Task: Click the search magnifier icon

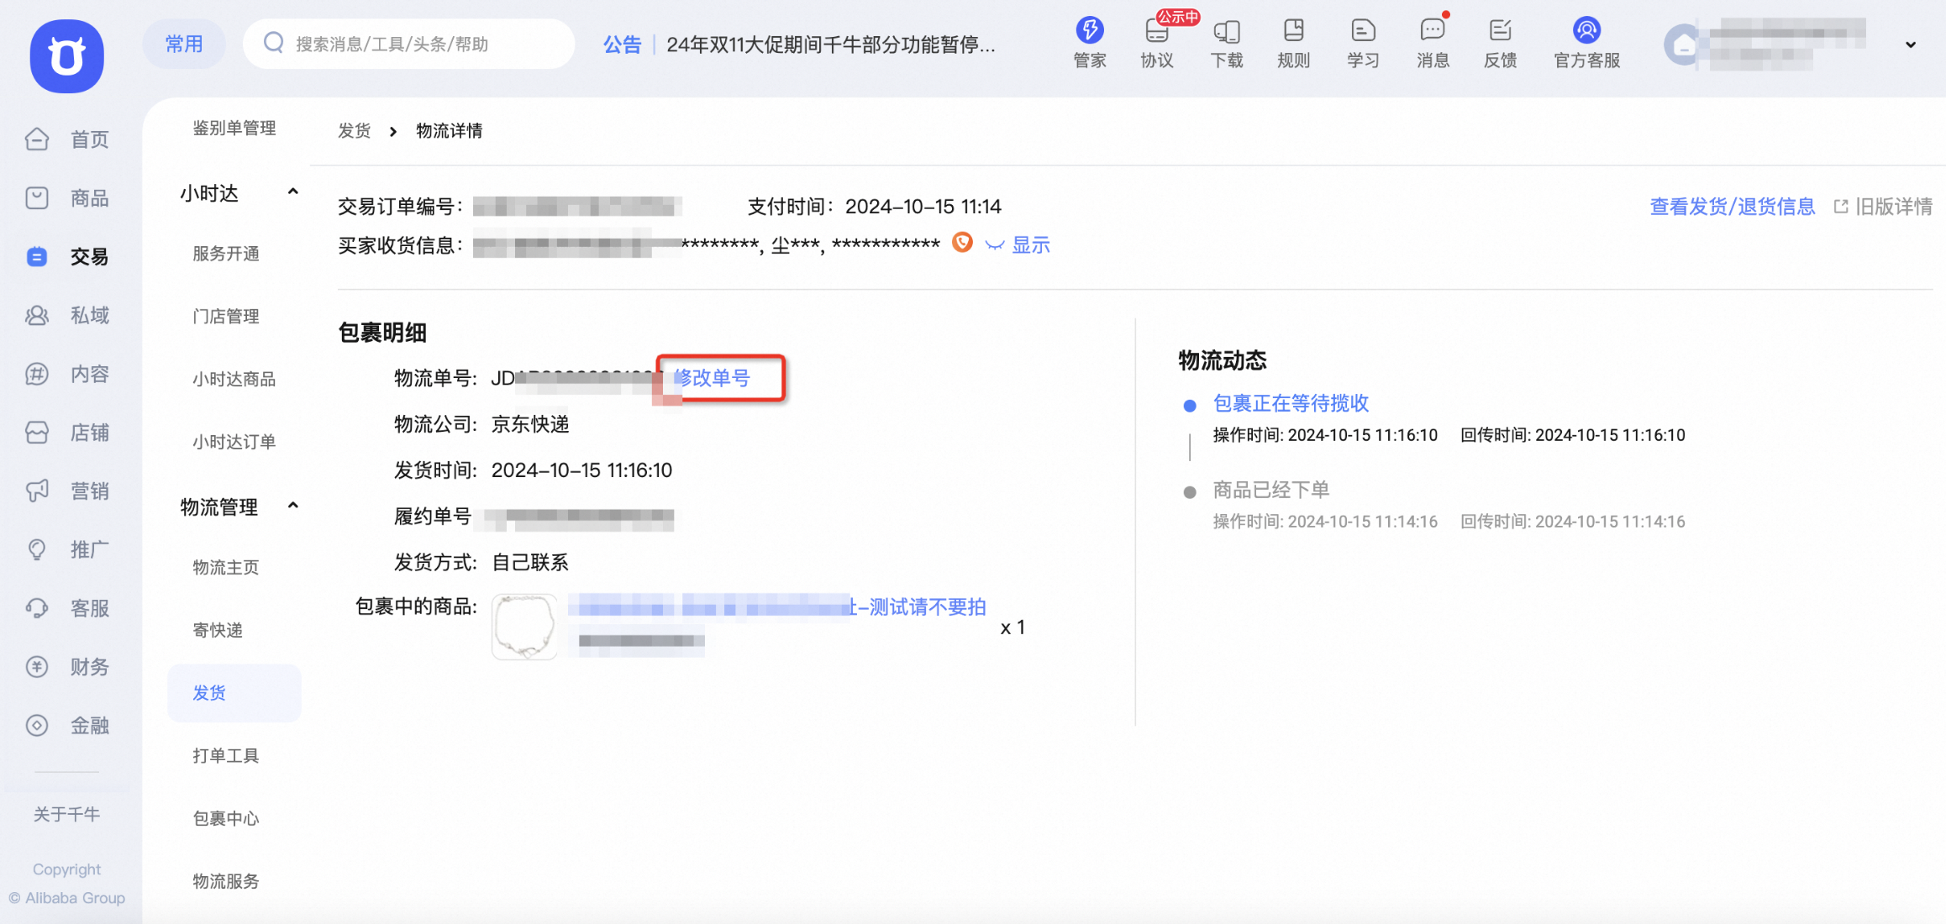Action: click(x=274, y=43)
